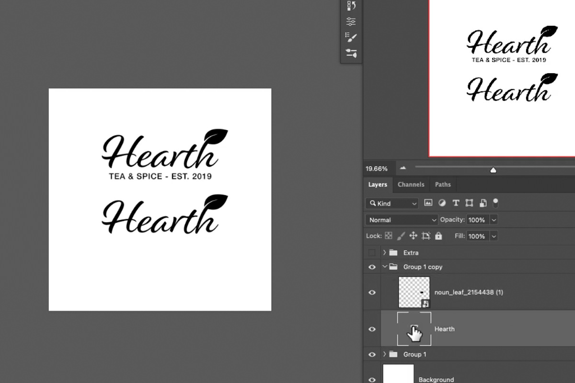Filter for type layers in Layers panel
The height and width of the screenshot is (383, 575).
[456, 203]
